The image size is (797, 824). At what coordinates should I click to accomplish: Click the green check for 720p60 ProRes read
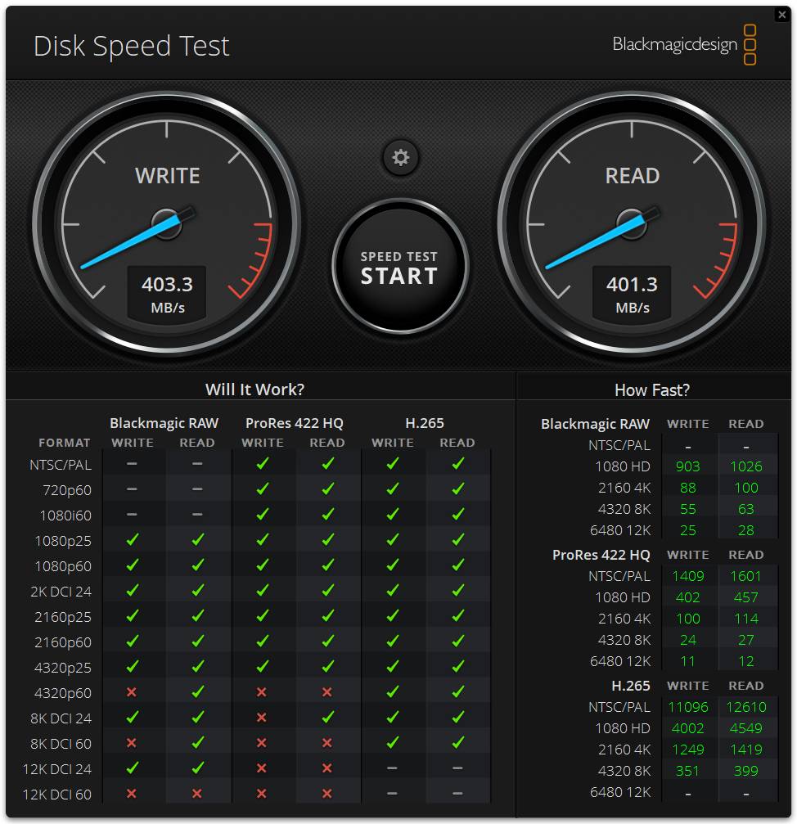[327, 489]
